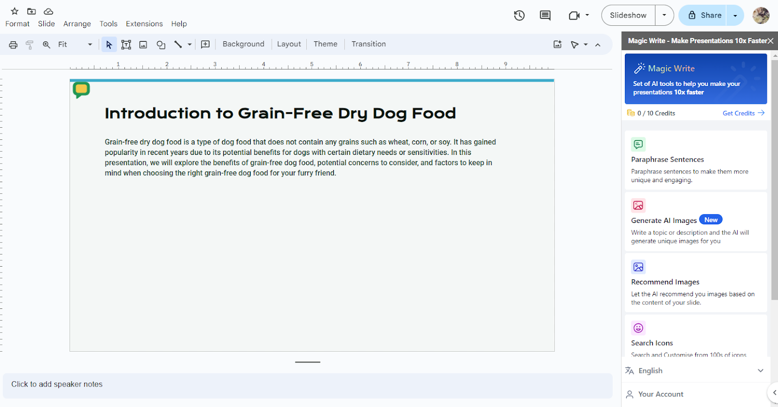Image resolution: width=778 pixels, height=407 pixels.
Task: Open Your Account in side panel
Action: coord(695,394)
